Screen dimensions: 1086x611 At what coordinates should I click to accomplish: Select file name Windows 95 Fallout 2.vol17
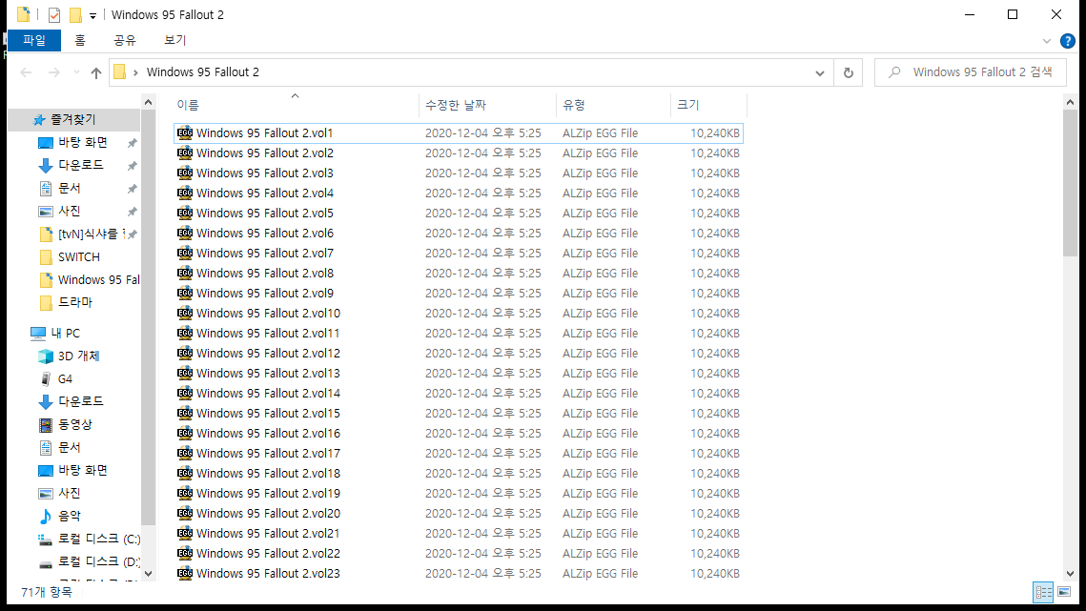[x=268, y=454]
